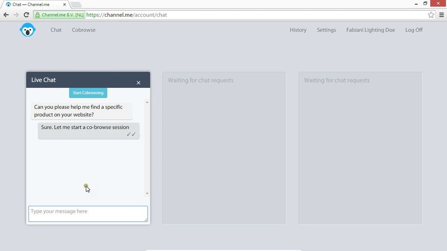Click the 'Sure. Let me start' reply message
Screen dimensions: 447x251
(x=88, y=131)
